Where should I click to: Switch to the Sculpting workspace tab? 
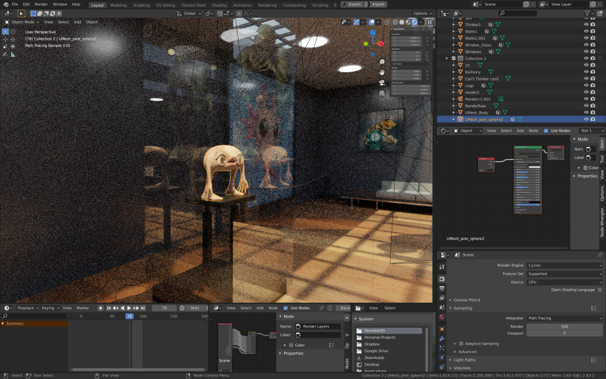pyautogui.click(x=141, y=5)
